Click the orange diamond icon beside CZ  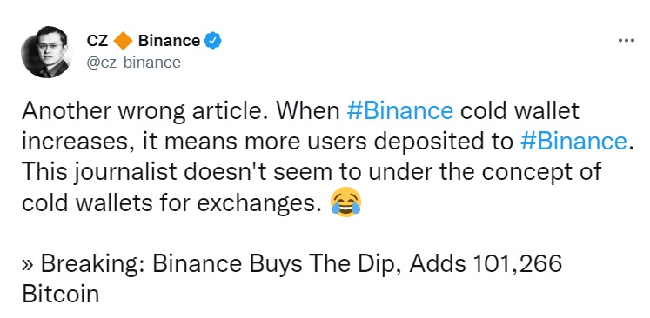pyautogui.click(x=123, y=41)
